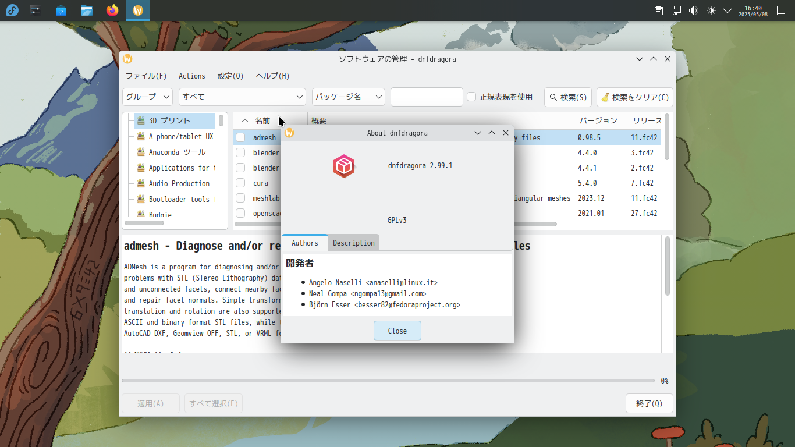Select the Anaconda ツール group icon
The width and height of the screenshot is (795, 447).
[141, 152]
